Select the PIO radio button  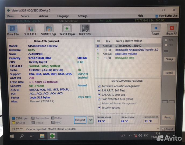(166, 45)
